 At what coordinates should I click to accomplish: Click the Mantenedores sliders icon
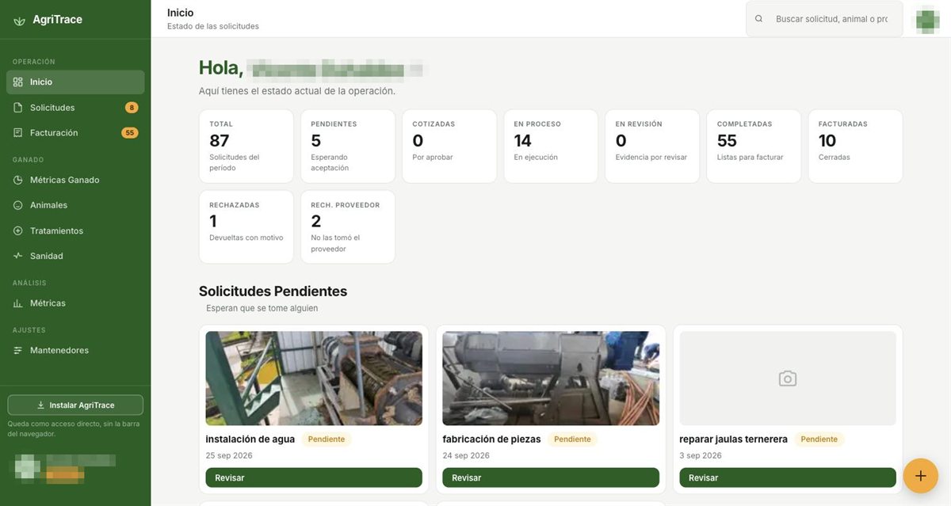(x=18, y=351)
